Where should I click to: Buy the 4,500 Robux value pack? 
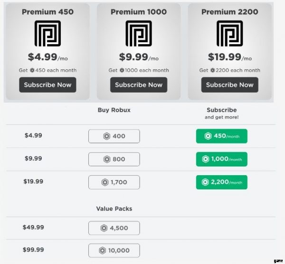pyautogui.click(x=114, y=228)
